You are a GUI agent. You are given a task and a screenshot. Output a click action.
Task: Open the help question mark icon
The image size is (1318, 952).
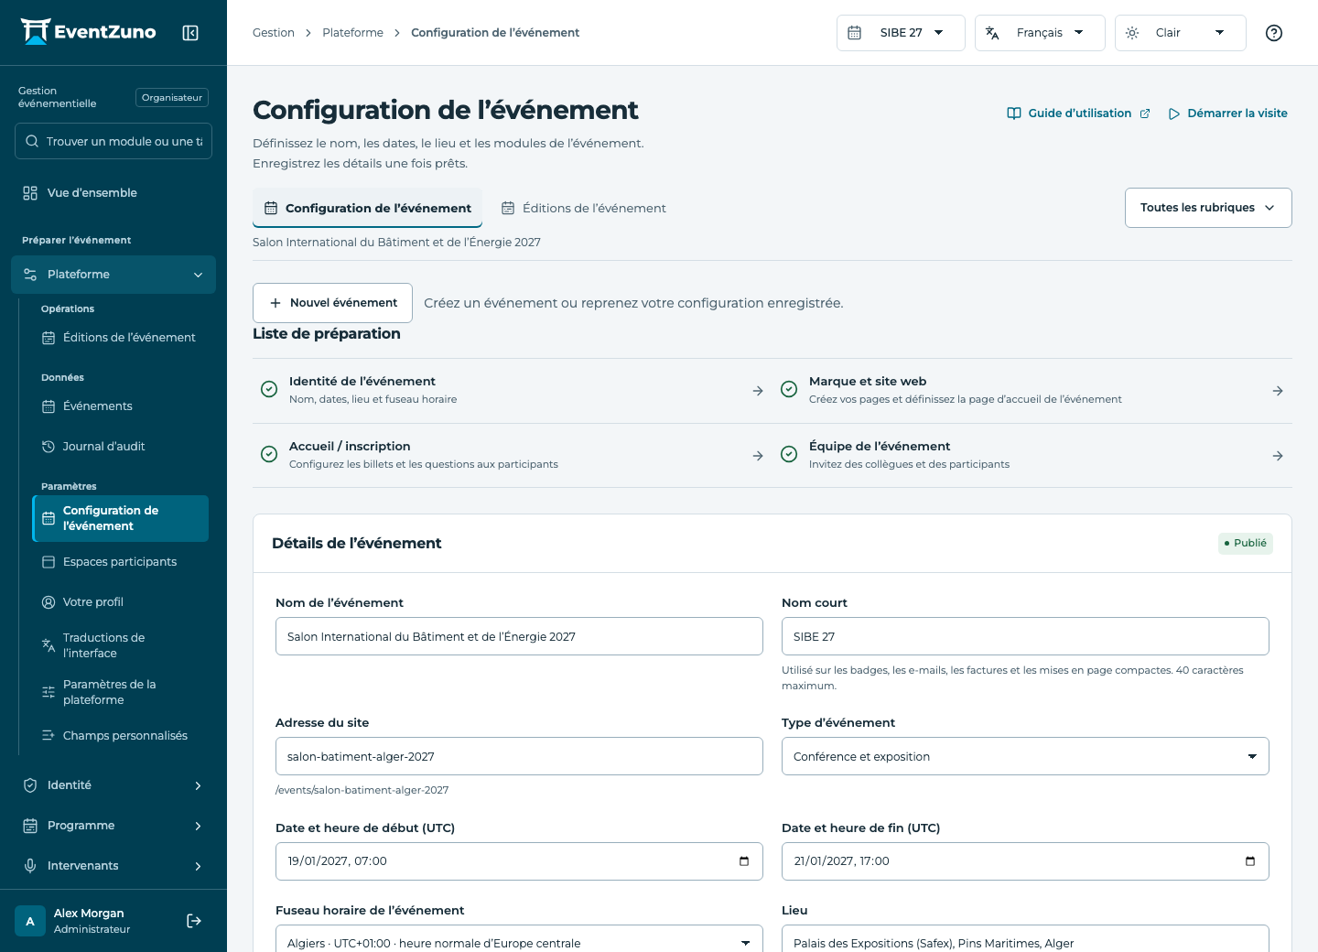pyautogui.click(x=1274, y=33)
